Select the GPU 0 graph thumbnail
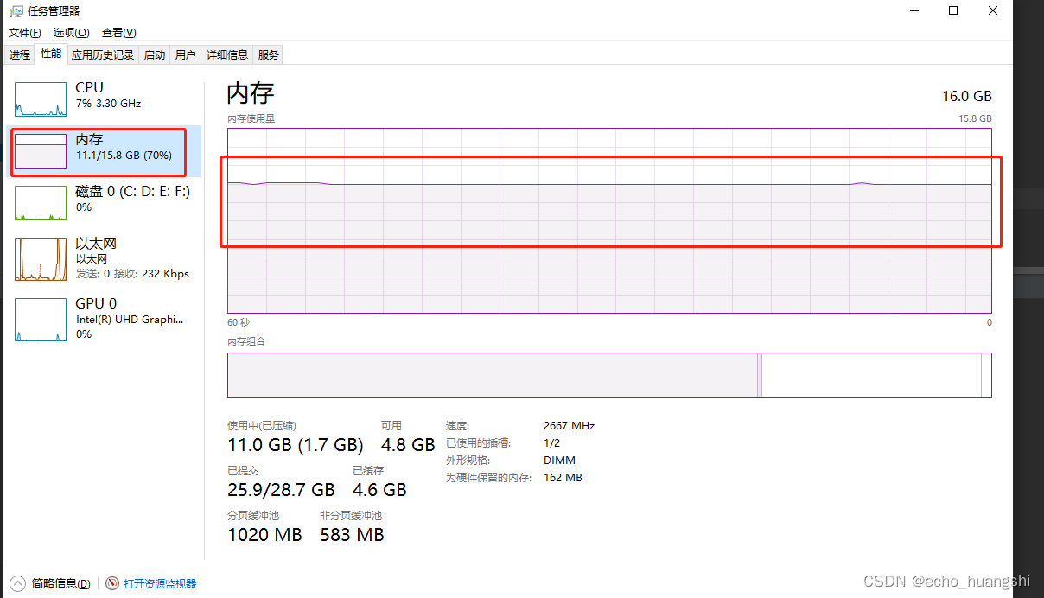The image size is (1044, 598). 40,319
